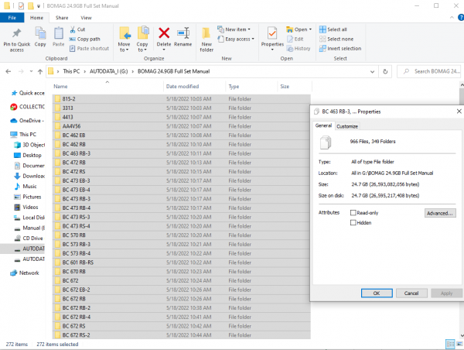Switch to the Home ribbon tab

point(36,18)
